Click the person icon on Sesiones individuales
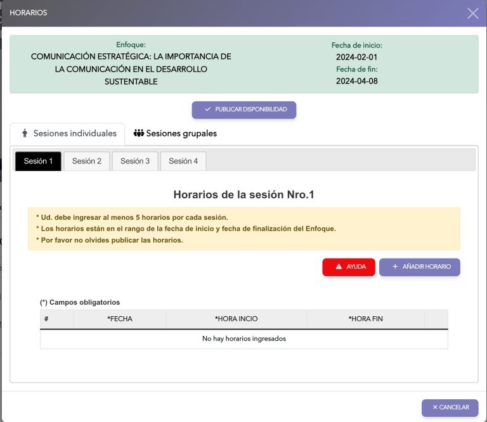 coord(25,134)
